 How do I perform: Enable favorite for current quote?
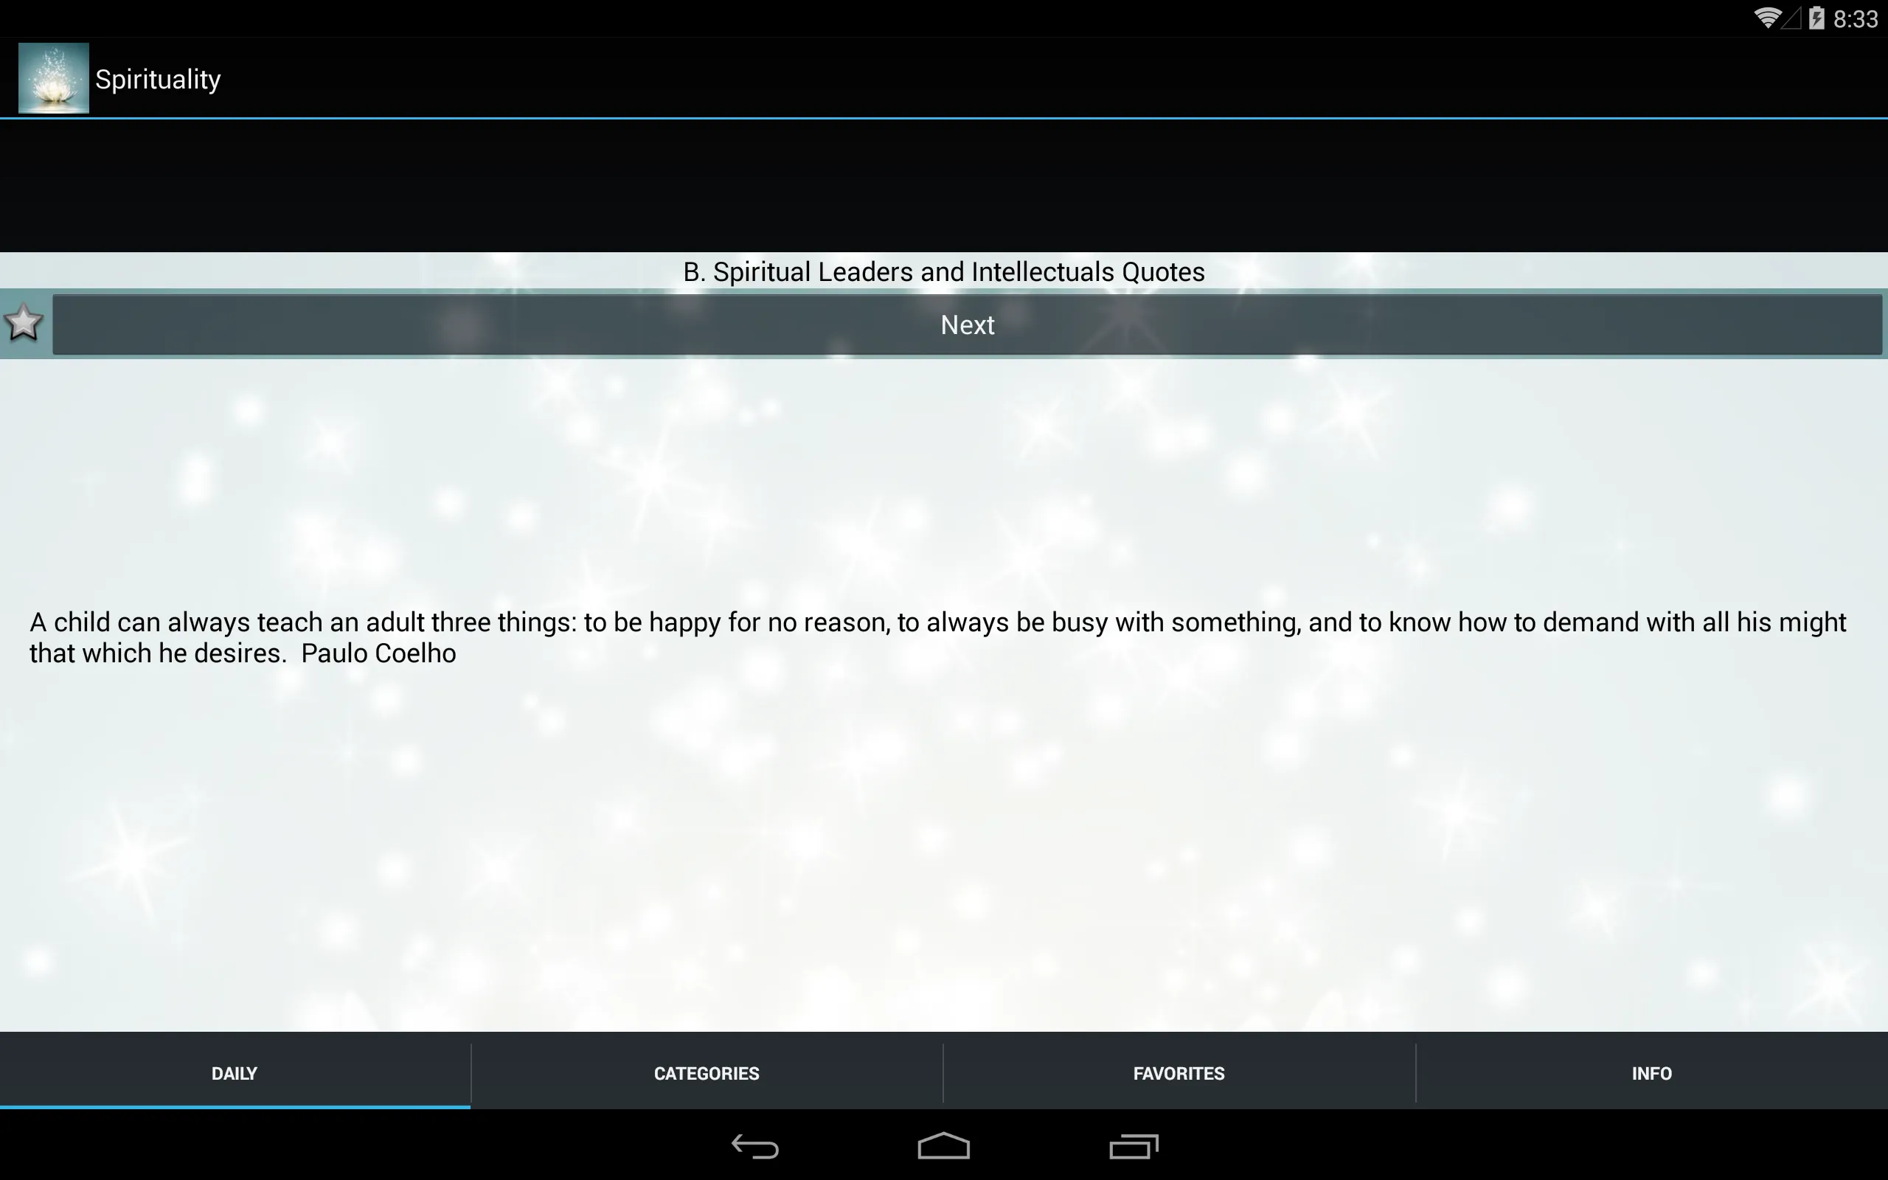click(23, 322)
